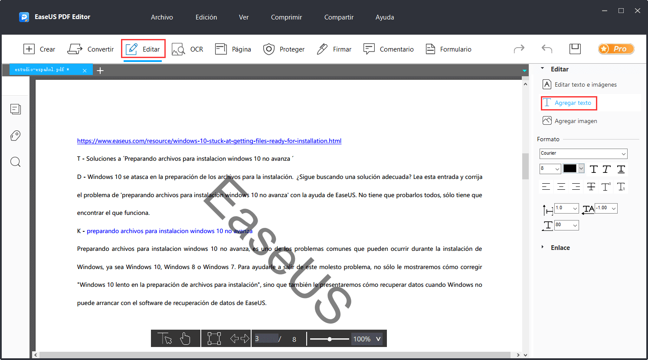This screenshot has height=360, width=648.
Task: Click the redo arrow icon
Action: [519, 49]
